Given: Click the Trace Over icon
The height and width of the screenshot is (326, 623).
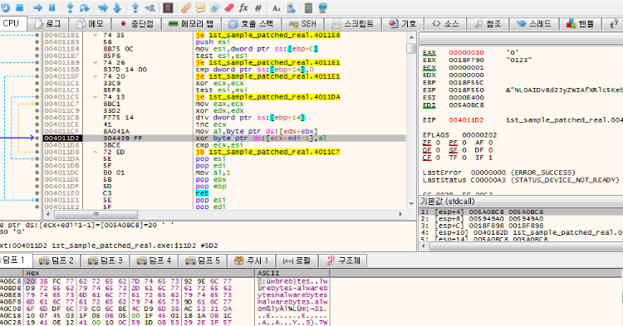Looking at the screenshot, I should (x=117, y=7).
